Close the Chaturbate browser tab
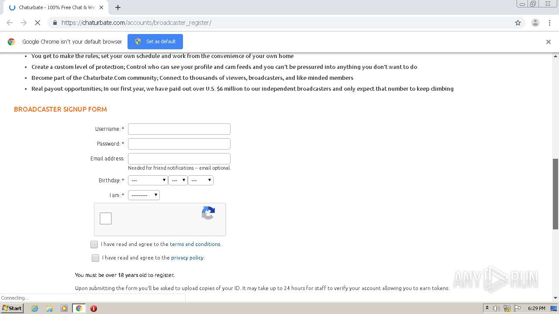559x314 pixels. (x=101, y=7)
